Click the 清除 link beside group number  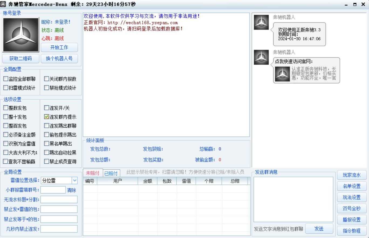click(x=71, y=190)
